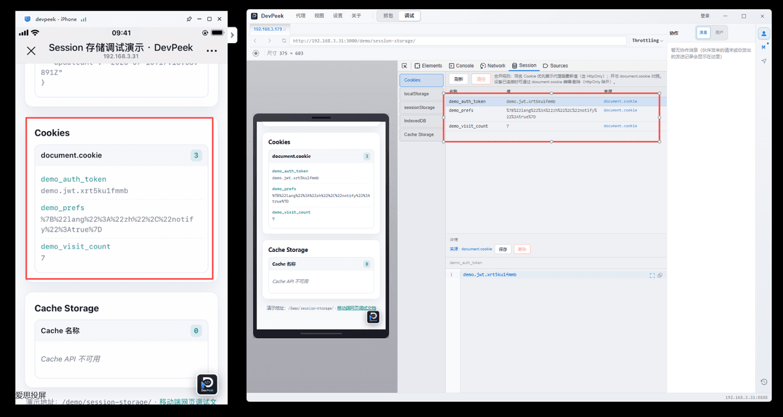Click the DevPeek floating badge in iPhone window
The width and height of the screenshot is (783, 417).
(207, 384)
